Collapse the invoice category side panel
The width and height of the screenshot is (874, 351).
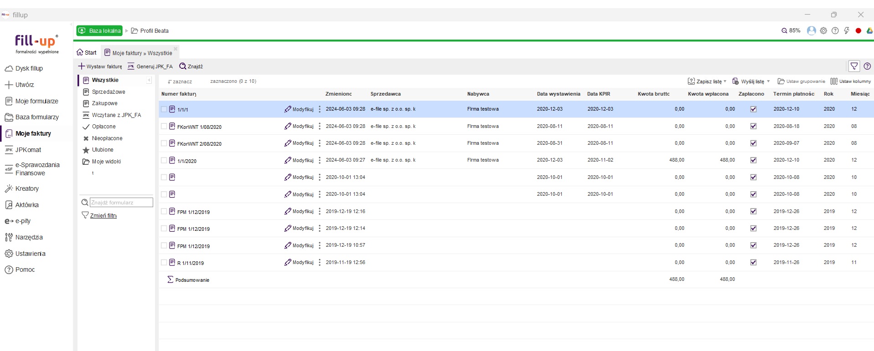pos(149,80)
